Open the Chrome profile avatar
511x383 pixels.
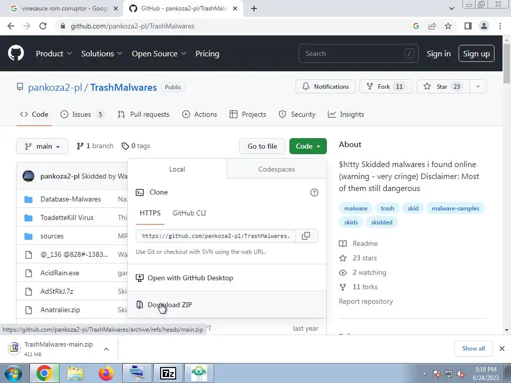[x=484, y=26]
